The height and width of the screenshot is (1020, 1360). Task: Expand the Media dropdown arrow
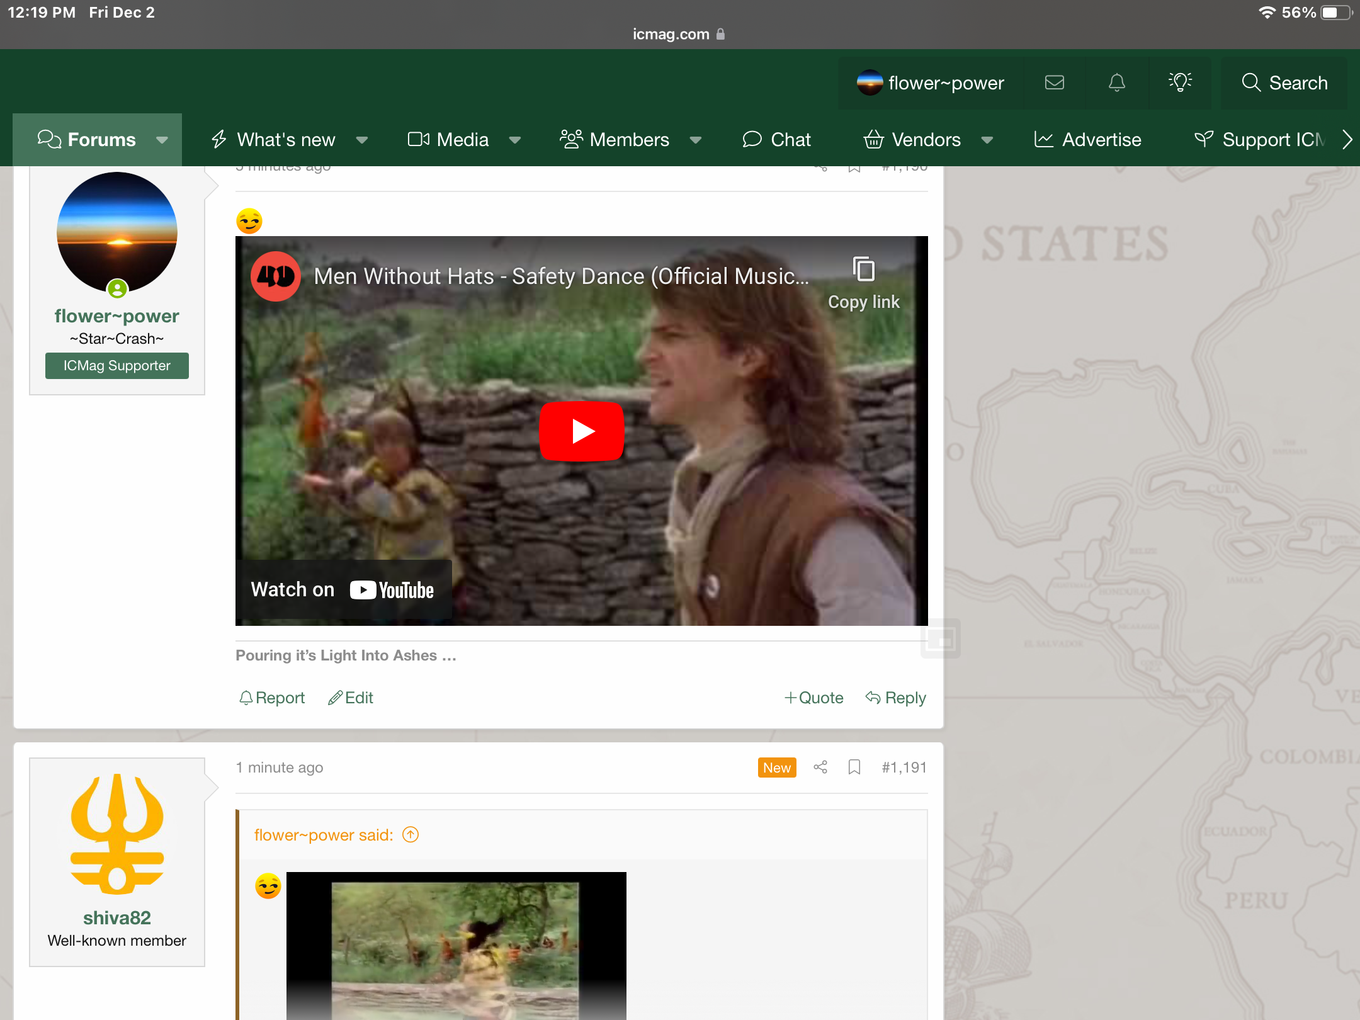point(515,140)
